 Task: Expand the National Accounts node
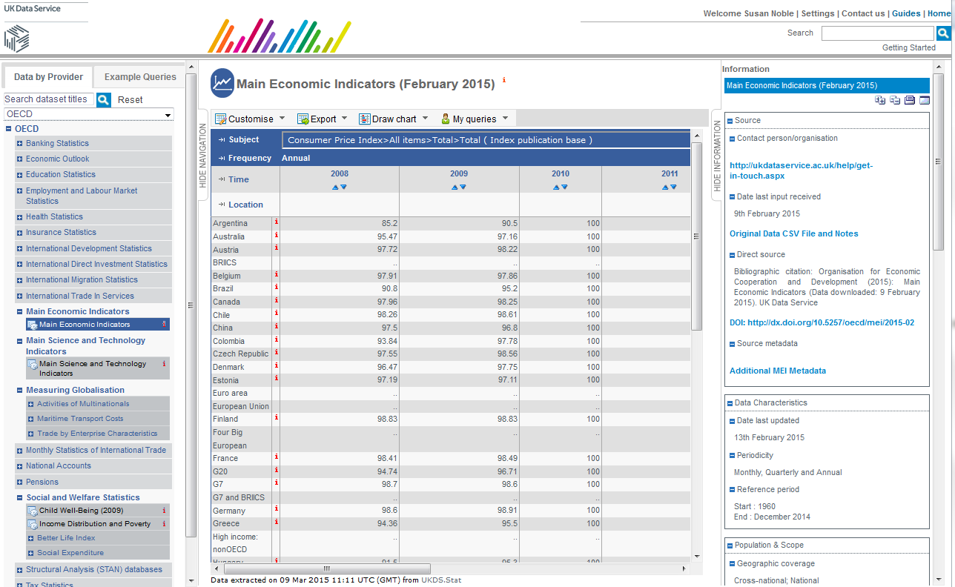click(x=19, y=466)
